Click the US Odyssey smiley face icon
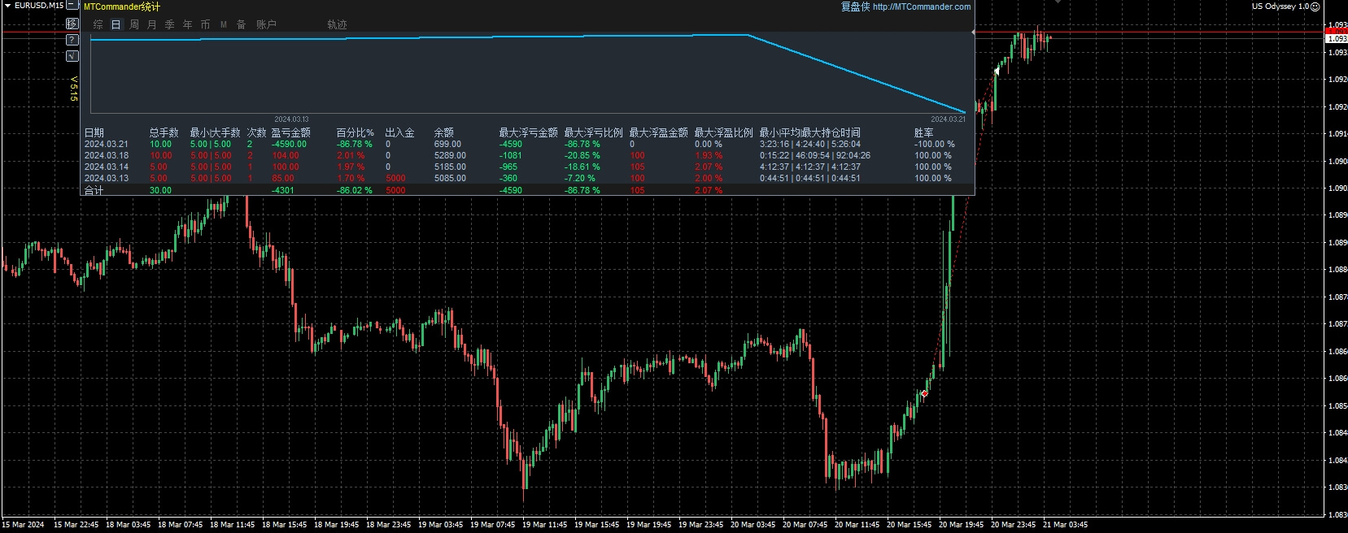1348x533 pixels. (x=1315, y=6)
